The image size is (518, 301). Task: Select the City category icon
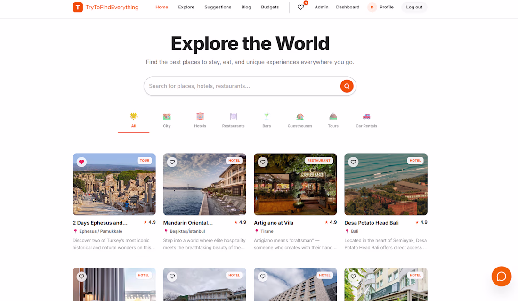pyautogui.click(x=167, y=116)
